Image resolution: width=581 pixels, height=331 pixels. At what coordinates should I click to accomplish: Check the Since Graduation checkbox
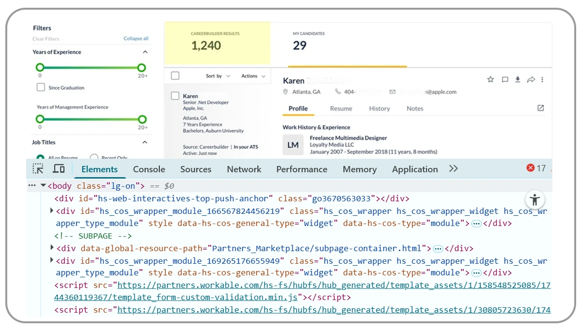[41, 88]
